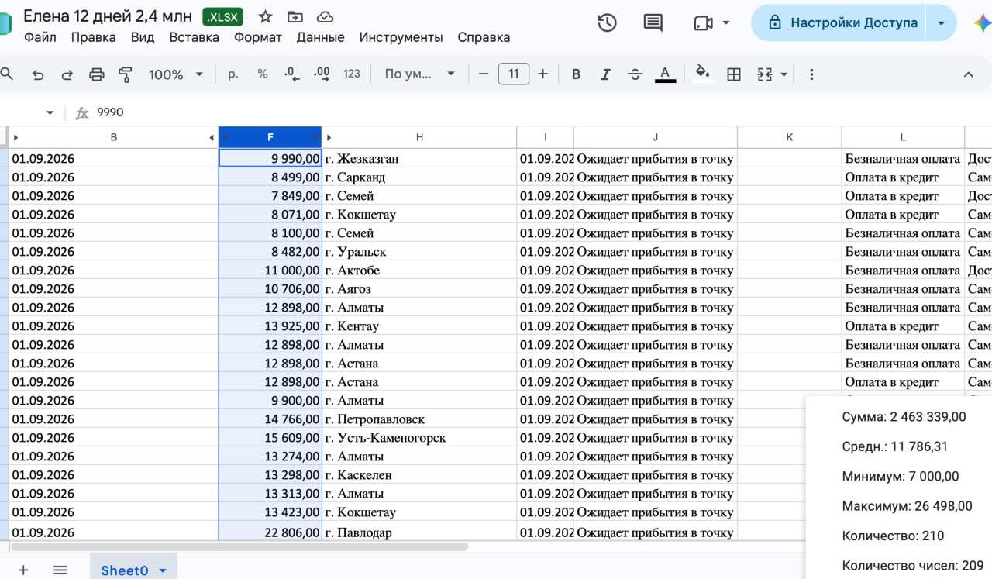The height and width of the screenshot is (579, 992).
Task: Open the borders tool
Action: pos(733,74)
